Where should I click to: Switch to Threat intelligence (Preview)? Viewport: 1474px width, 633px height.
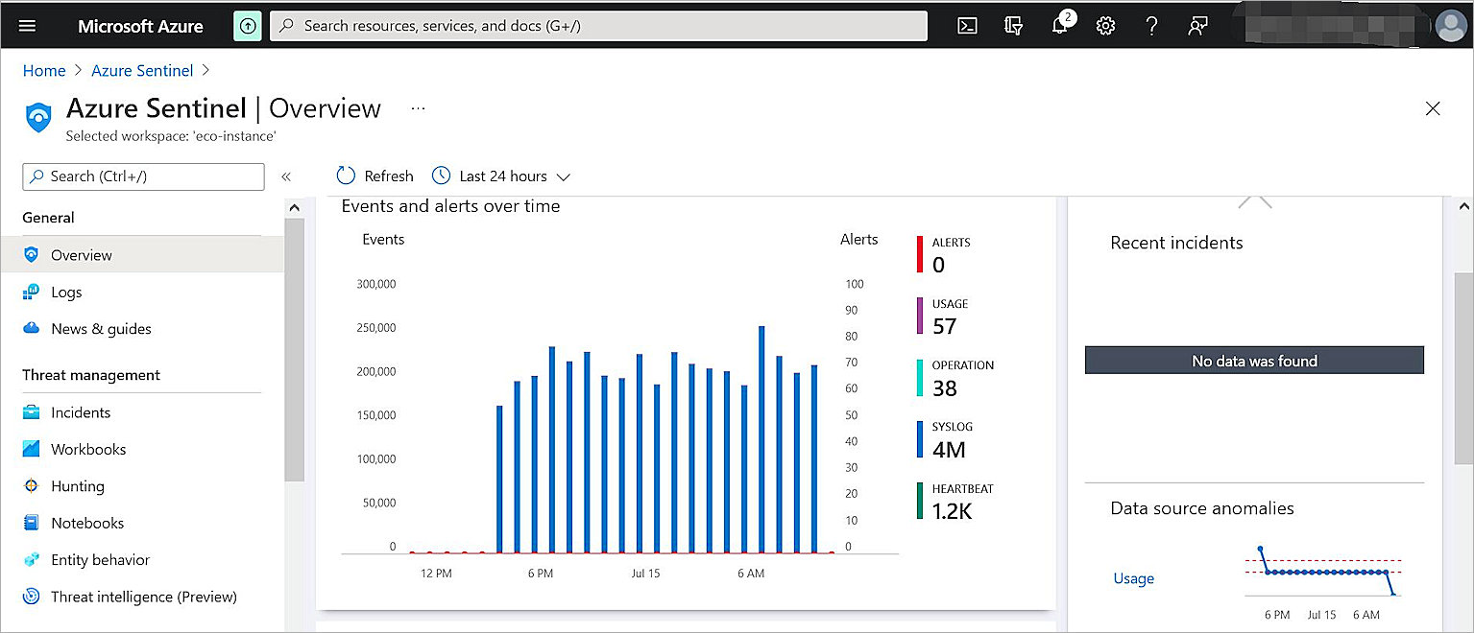point(144,596)
